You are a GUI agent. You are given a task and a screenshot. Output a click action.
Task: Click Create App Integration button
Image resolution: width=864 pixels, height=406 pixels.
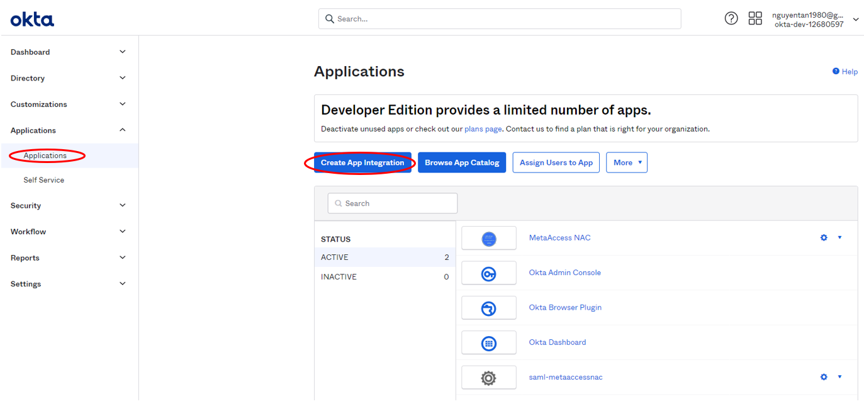(362, 162)
